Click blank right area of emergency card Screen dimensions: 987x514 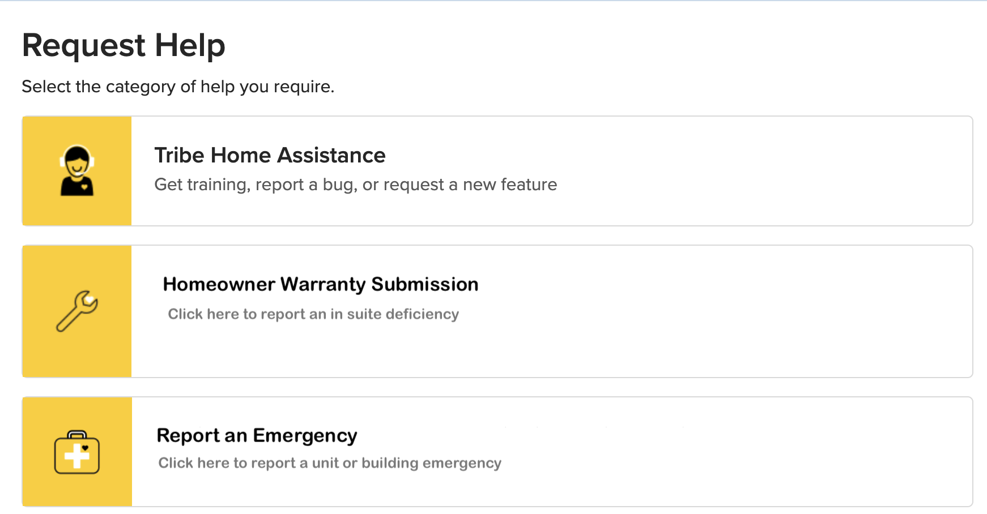click(x=737, y=452)
